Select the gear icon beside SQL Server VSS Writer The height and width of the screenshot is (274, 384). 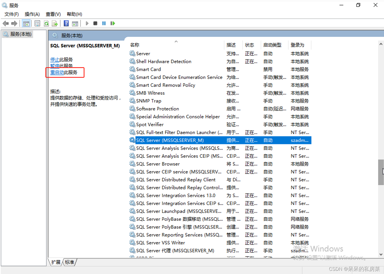point(132,243)
